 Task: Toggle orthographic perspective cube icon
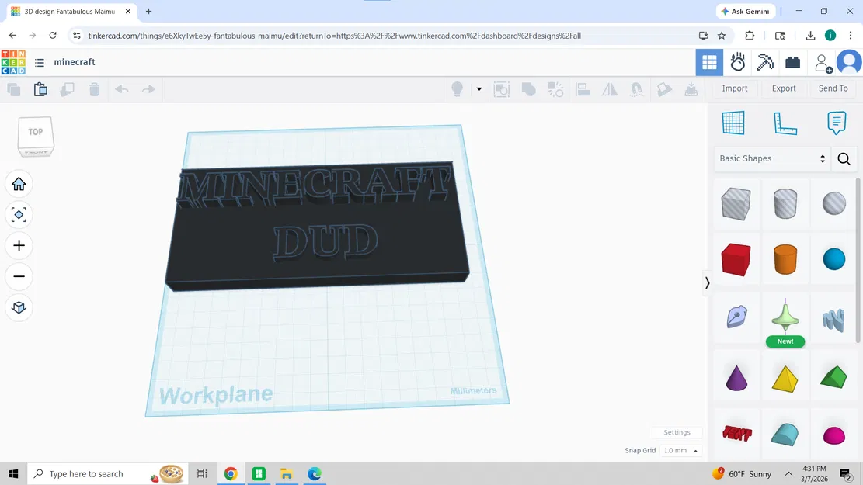pos(19,307)
